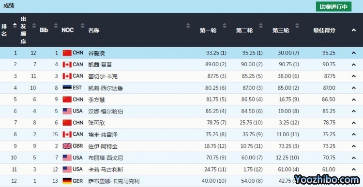363x187 pixels.
Task: Expand the 谷爱凌 row chevron
Action: pyautogui.click(x=353, y=53)
